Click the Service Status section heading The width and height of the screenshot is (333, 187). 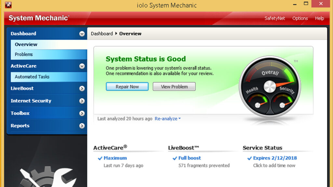262,148
